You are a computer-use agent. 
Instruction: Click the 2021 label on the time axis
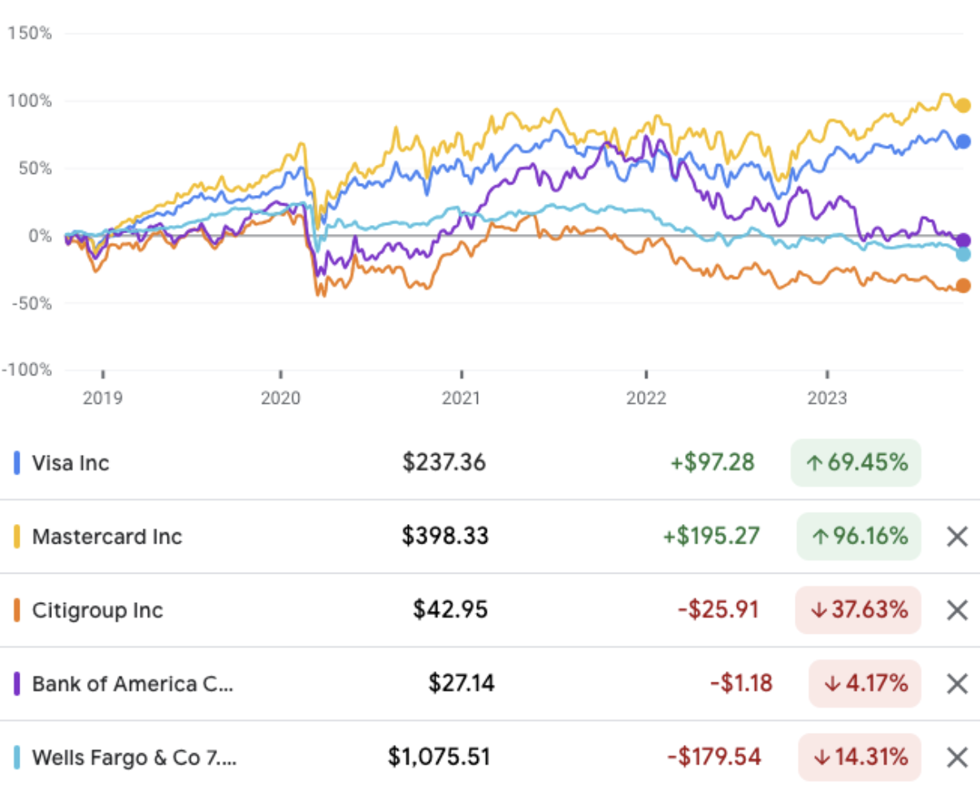click(x=462, y=399)
